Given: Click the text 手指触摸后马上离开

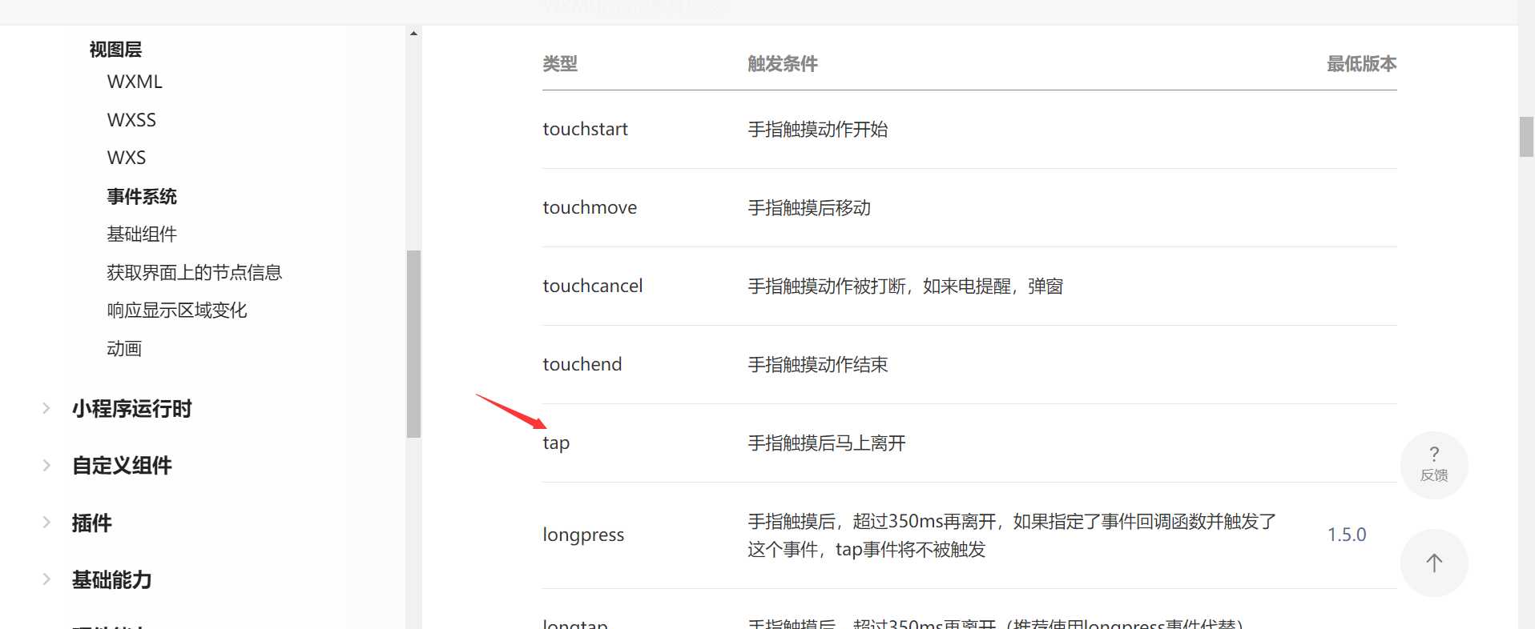Looking at the screenshot, I should pyautogui.click(x=827, y=443).
